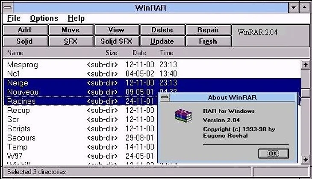Click the Date column header
Viewport: 312px width, 179px height.
tap(139, 53)
